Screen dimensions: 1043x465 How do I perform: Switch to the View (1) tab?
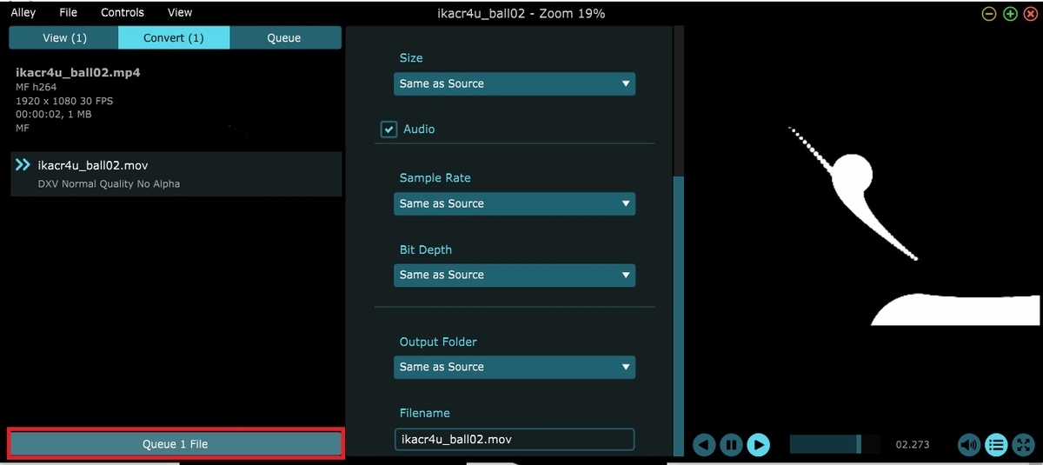[x=64, y=37]
